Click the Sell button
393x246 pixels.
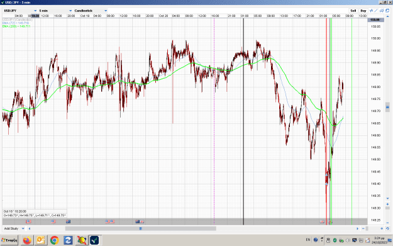pyautogui.click(x=353, y=11)
